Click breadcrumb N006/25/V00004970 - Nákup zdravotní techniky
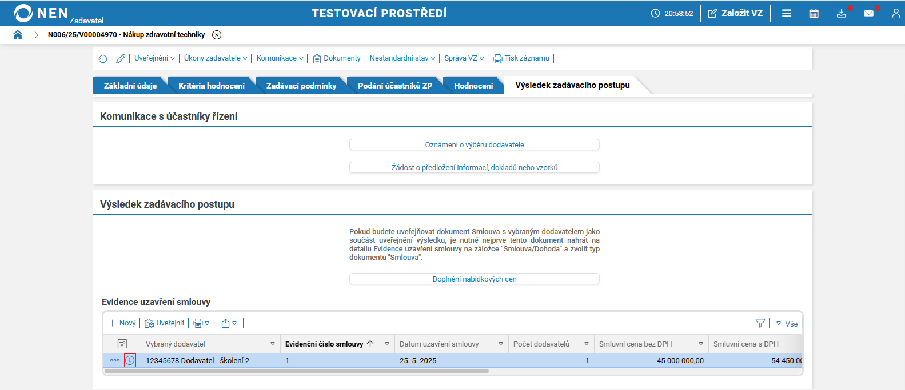905x390 pixels. point(126,35)
